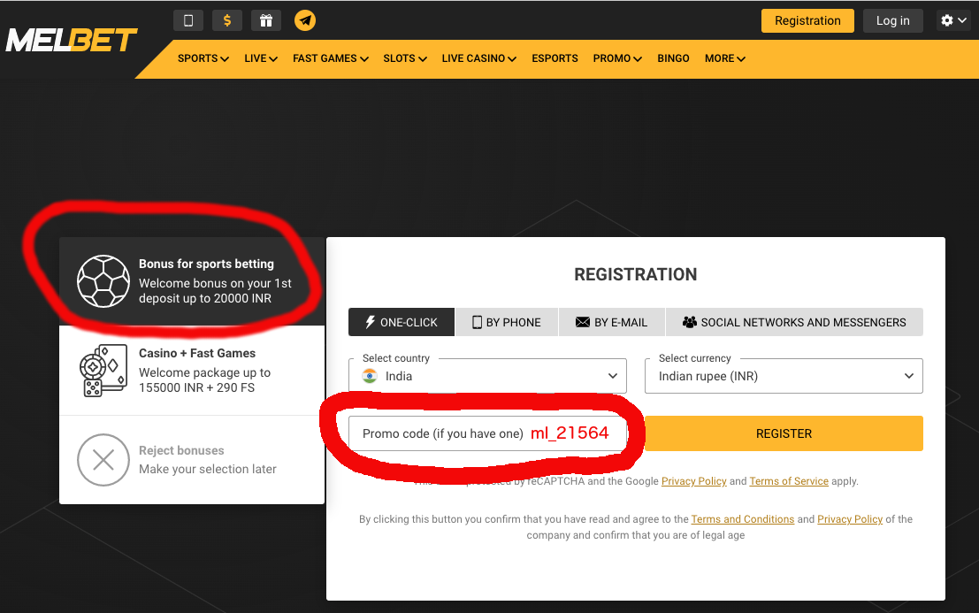This screenshot has width=979, height=613.
Task: Open the SLOTS menu
Action: [x=404, y=58]
